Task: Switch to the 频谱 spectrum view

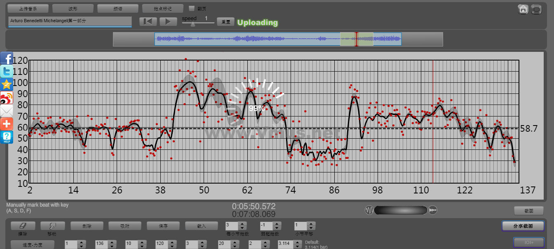Action: click(x=117, y=9)
